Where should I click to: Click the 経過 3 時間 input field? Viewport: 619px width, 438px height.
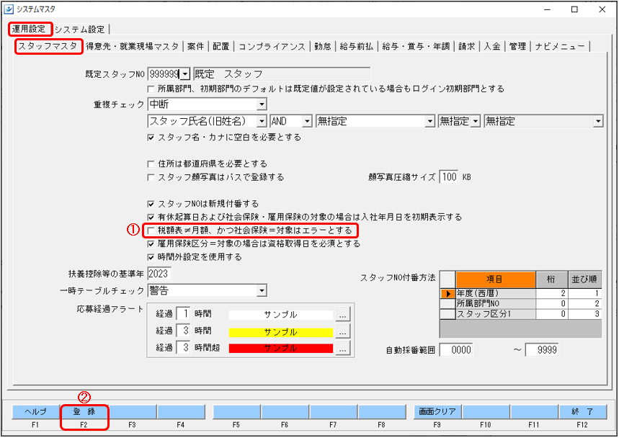coord(183,331)
